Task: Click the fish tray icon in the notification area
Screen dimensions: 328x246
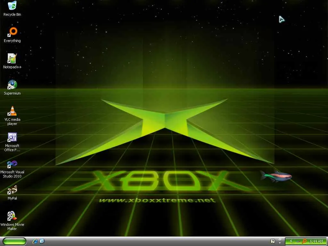Action: click(298, 242)
